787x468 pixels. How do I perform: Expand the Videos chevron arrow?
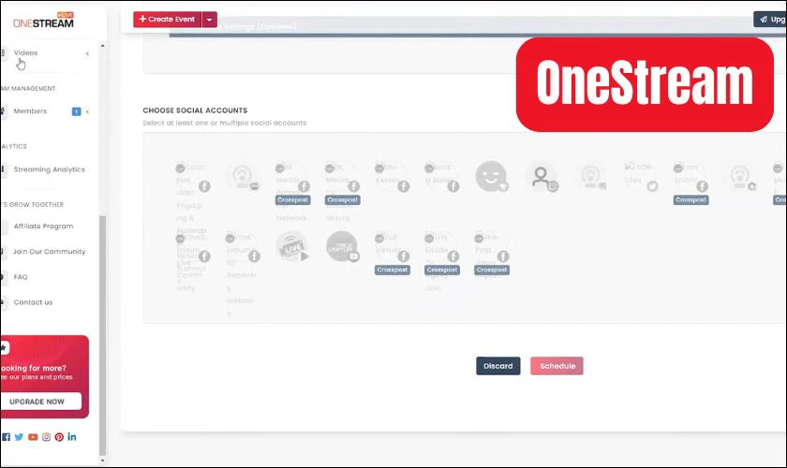coord(87,53)
